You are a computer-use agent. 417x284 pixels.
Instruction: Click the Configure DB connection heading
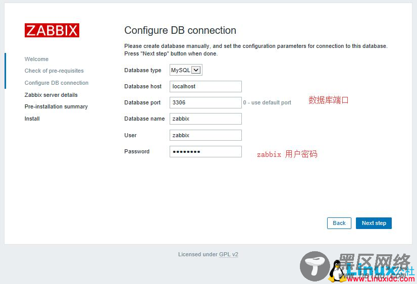tap(180, 30)
